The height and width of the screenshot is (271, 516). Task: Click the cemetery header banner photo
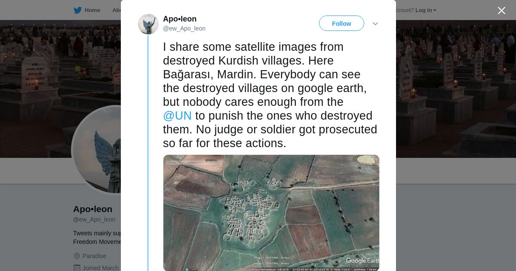[x=451, y=86]
